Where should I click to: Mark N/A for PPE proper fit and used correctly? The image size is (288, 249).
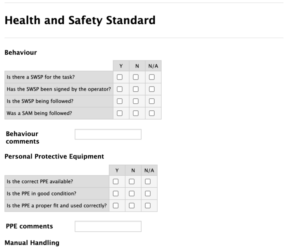pos(148,205)
